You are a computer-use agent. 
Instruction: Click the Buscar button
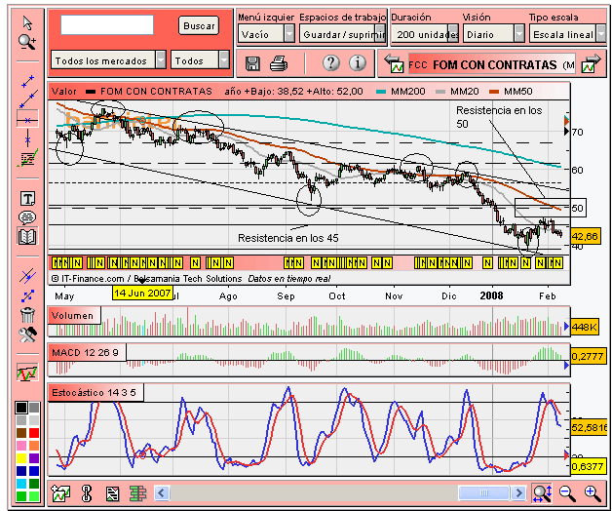point(199,25)
